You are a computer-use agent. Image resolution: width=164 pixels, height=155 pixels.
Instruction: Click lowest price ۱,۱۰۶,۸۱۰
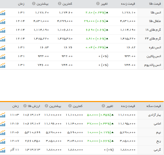pos(65,30)
